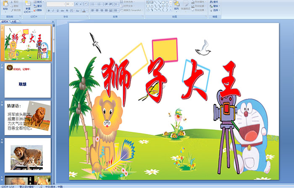Screen dimensions: 294x188
Task: Open the font size dropdown
Action: [x=73, y=4]
